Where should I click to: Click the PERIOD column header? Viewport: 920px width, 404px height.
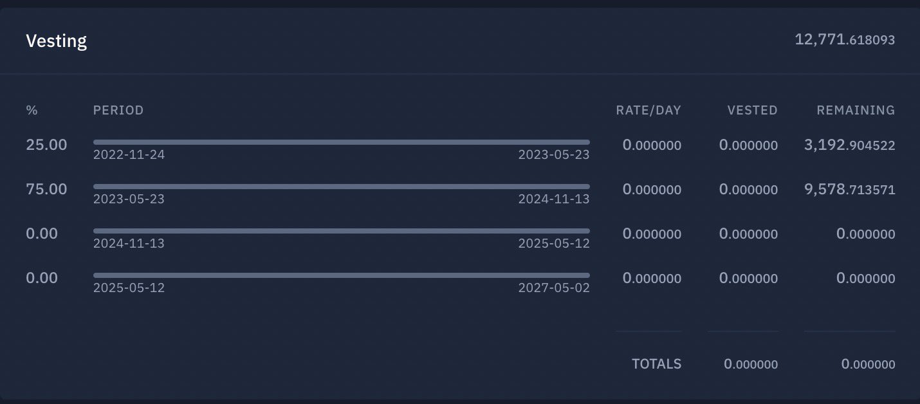(x=118, y=110)
